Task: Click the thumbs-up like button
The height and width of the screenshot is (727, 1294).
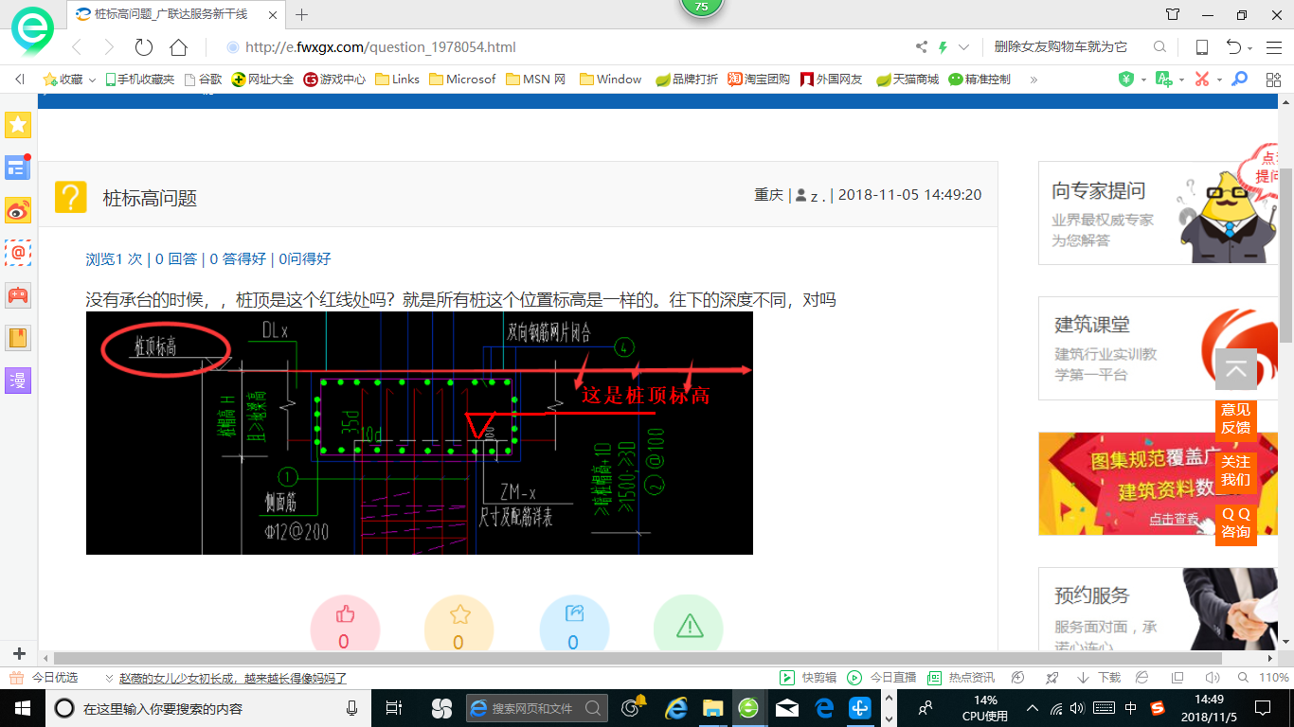Action: click(x=345, y=625)
